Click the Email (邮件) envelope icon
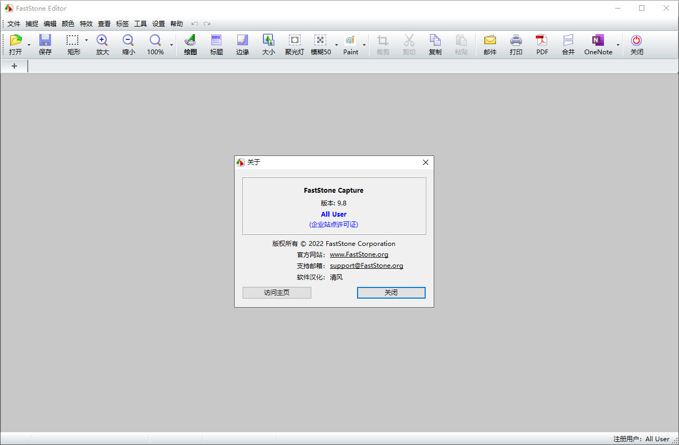 pyautogui.click(x=490, y=41)
